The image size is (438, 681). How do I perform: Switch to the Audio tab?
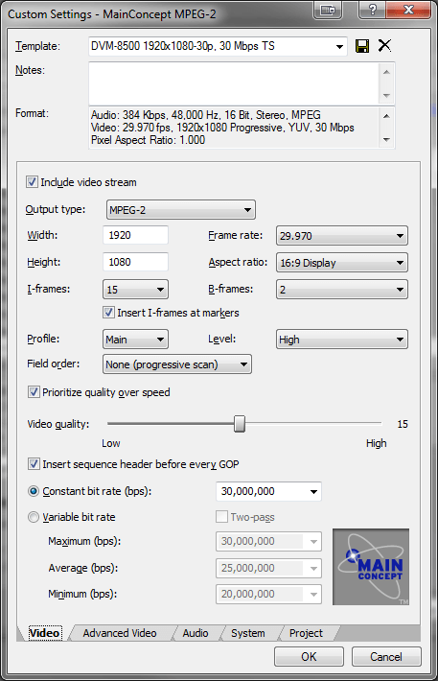click(x=196, y=633)
